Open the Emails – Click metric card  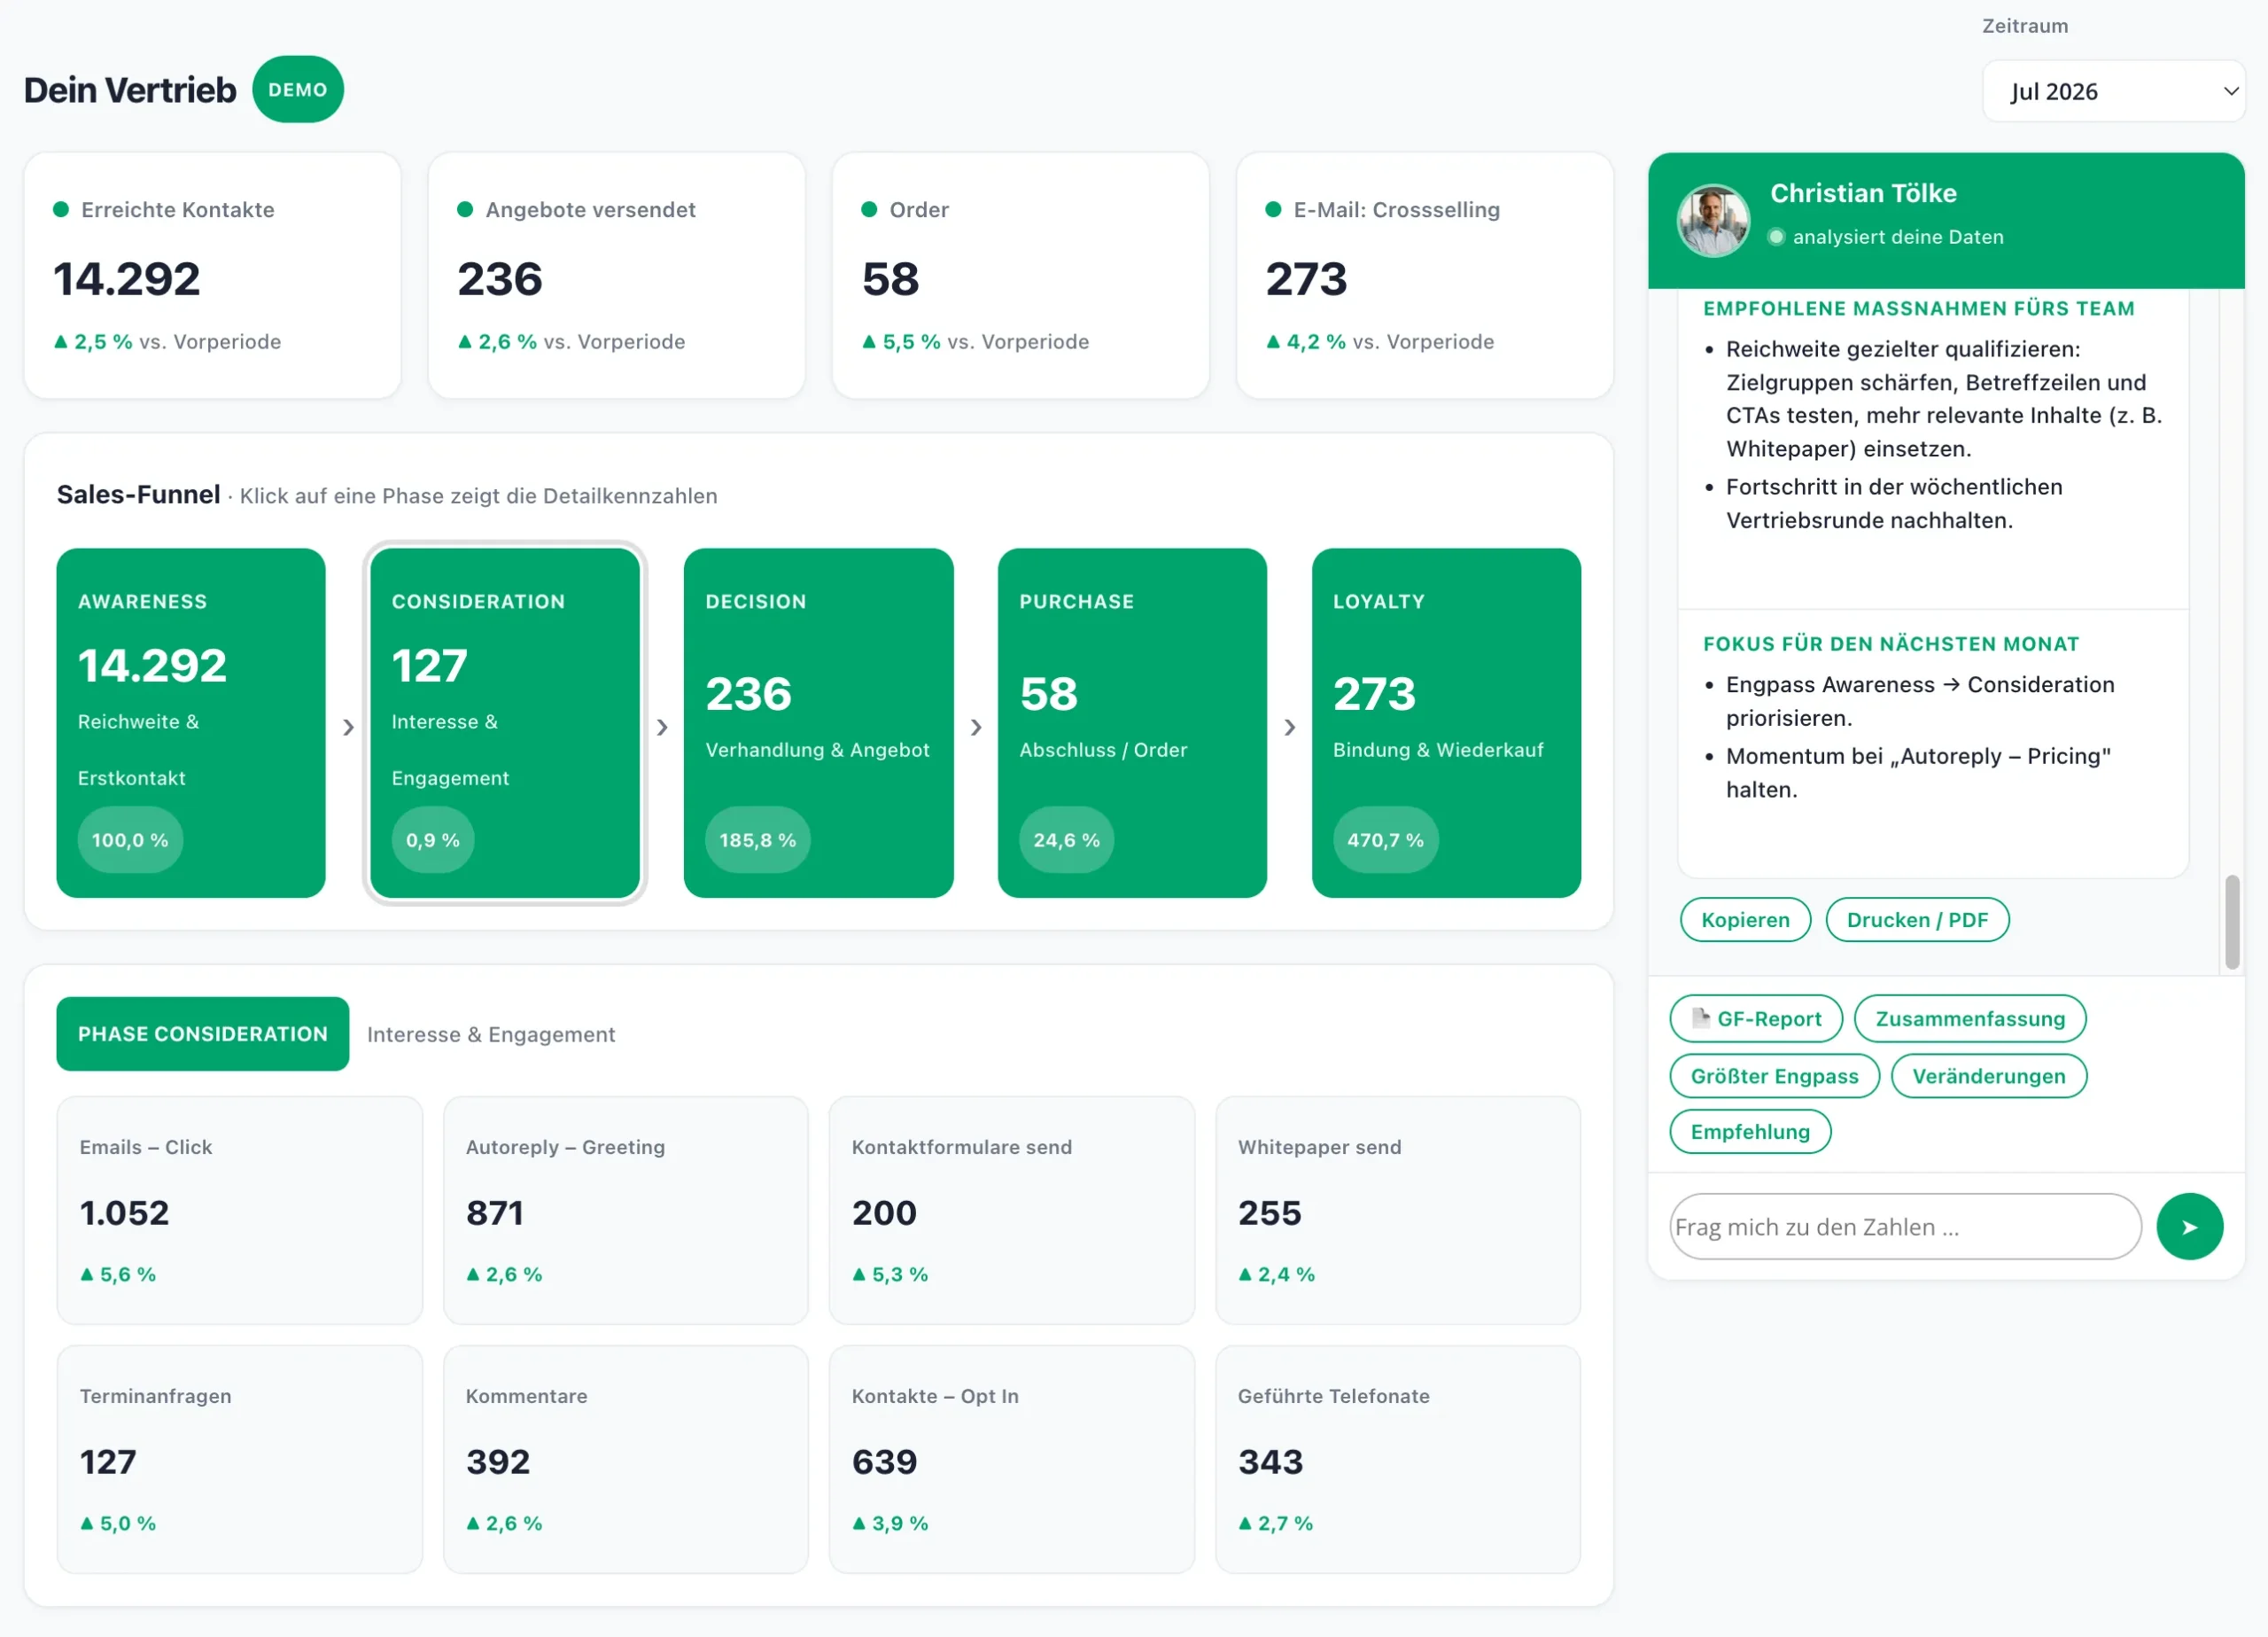pyautogui.click(x=240, y=1210)
